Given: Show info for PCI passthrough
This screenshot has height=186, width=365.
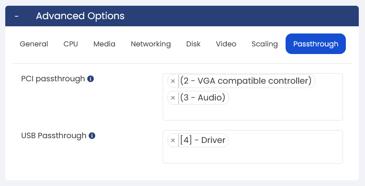Looking at the screenshot, I should coord(90,79).
